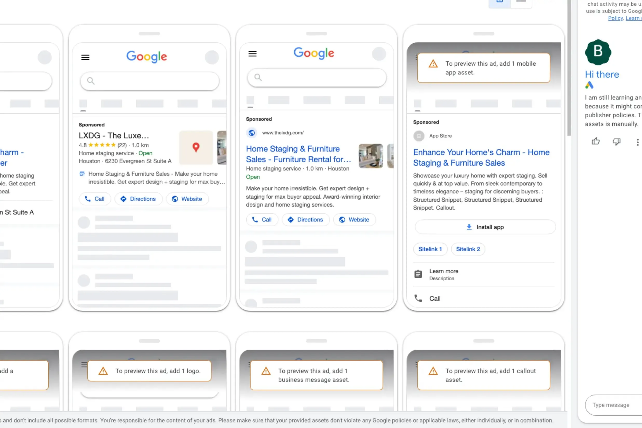Click search field in thelxdg.com ad preview
This screenshot has width=642, height=428.
(x=317, y=78)
